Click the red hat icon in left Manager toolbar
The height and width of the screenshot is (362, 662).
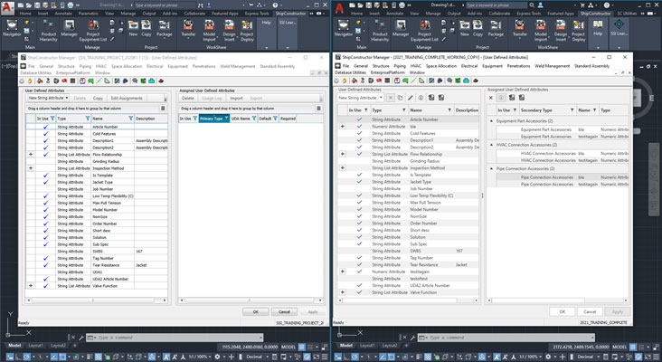pyautogui.click(x=161, y=81)
